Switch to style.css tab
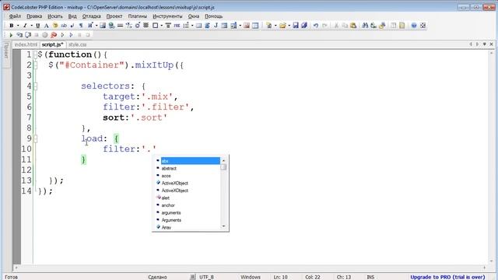The width and height of the screenshot is (498, 280). 78,44
